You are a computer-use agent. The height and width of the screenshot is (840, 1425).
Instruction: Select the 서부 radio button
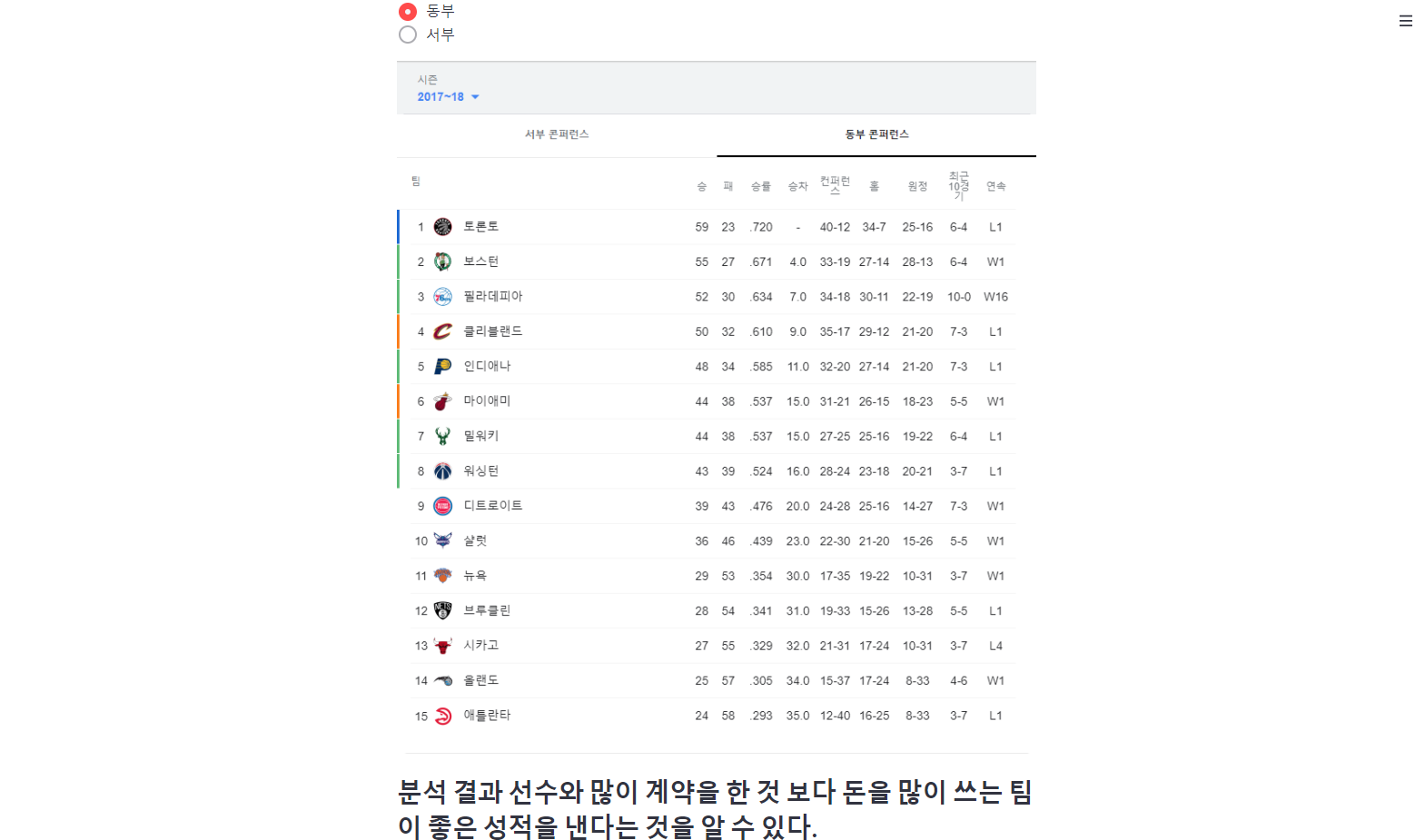point(408,34)
